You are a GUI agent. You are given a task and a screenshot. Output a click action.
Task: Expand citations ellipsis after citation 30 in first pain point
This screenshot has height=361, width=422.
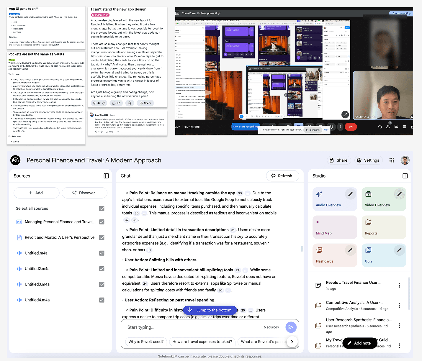[248, 193]
